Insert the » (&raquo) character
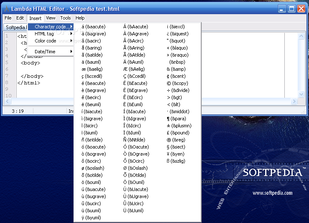The width and height of the screenshot is (309, 223). 177,55
